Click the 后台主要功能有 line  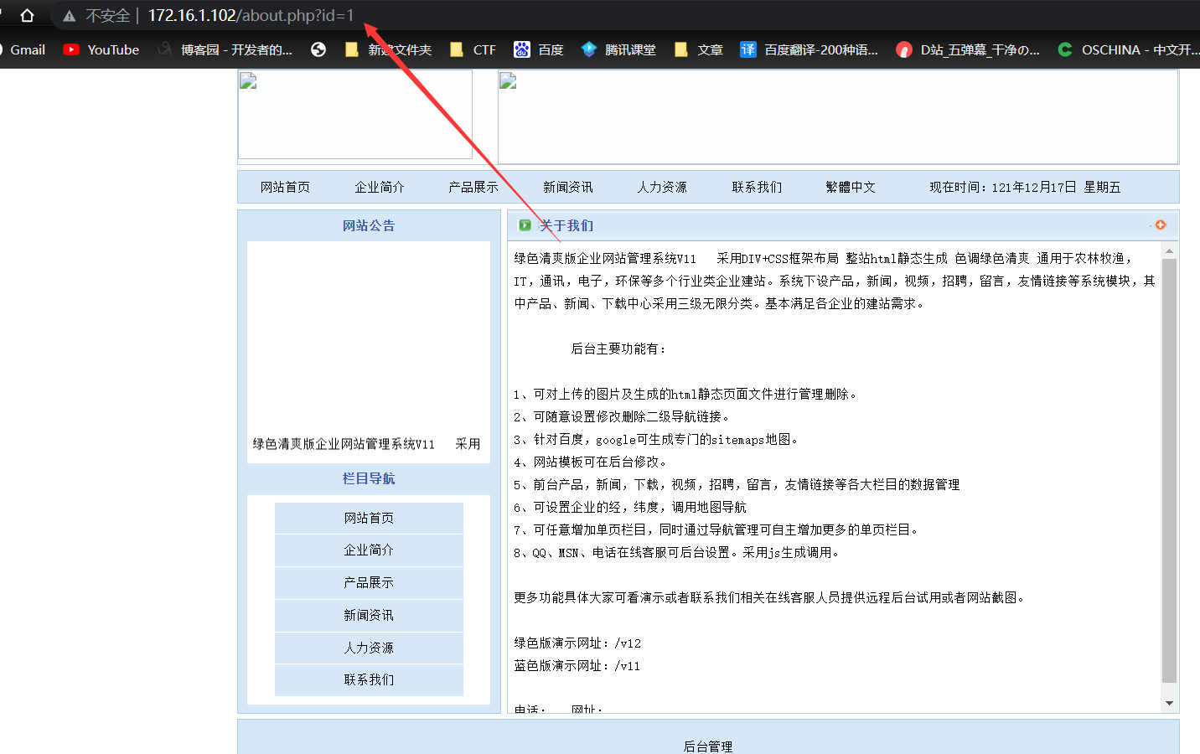coord(619,349)
